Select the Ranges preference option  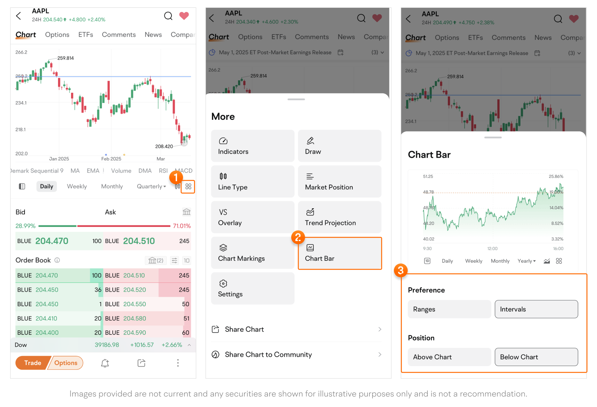coord(449,309)
